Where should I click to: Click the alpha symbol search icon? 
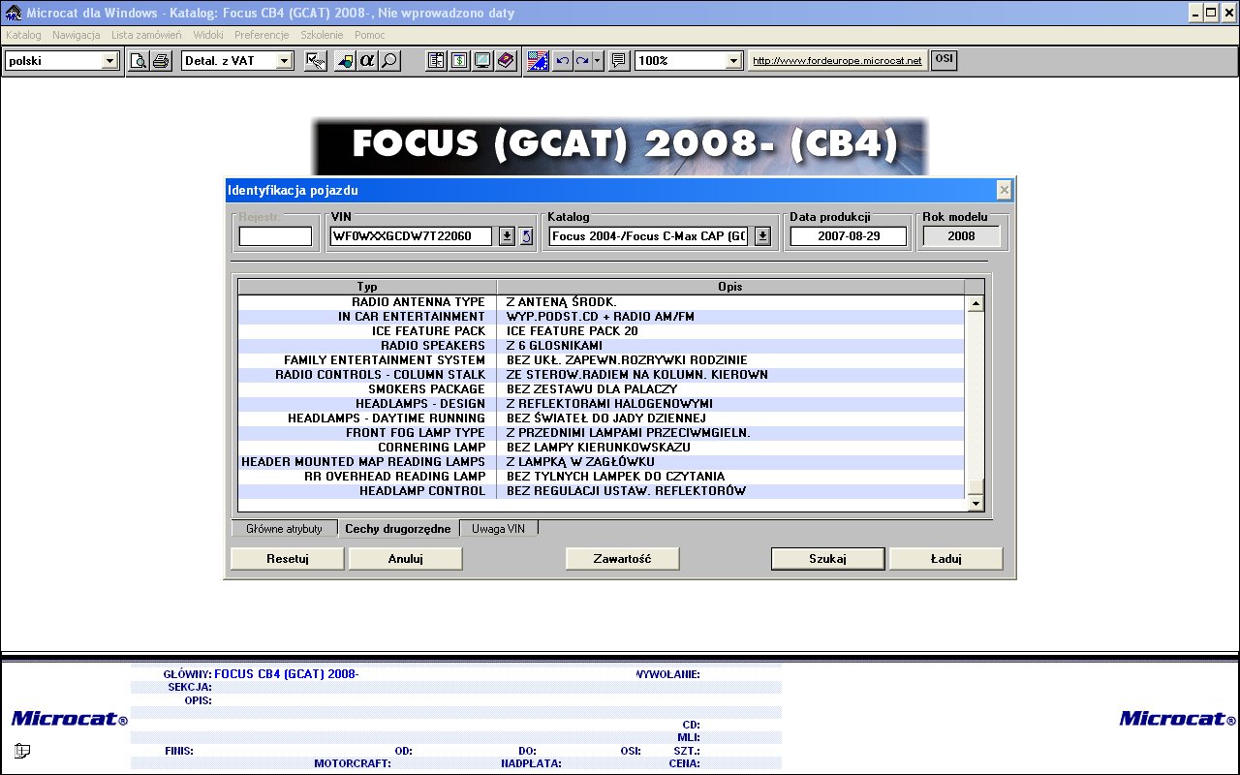coord(367,61)
